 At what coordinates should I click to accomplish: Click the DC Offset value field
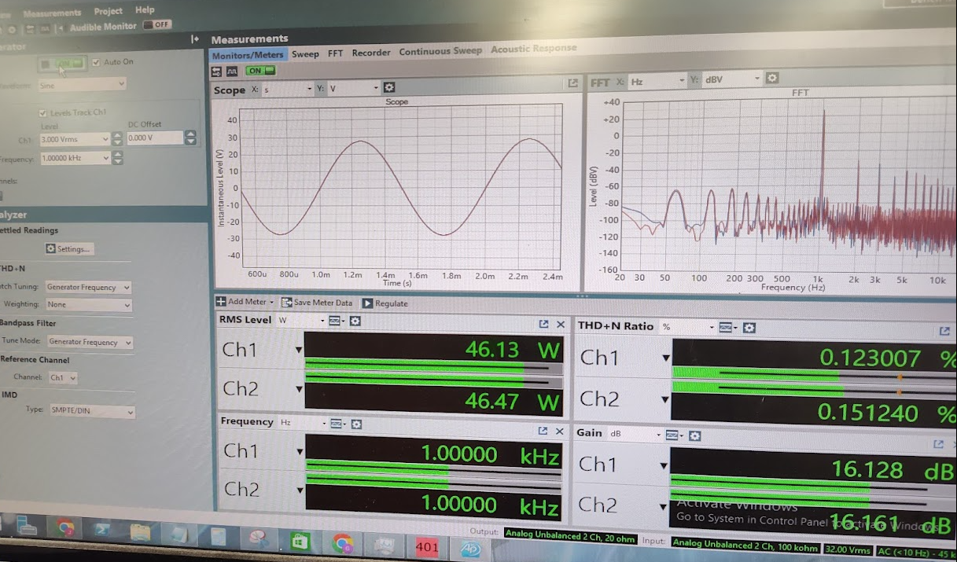tap(154, 138)
